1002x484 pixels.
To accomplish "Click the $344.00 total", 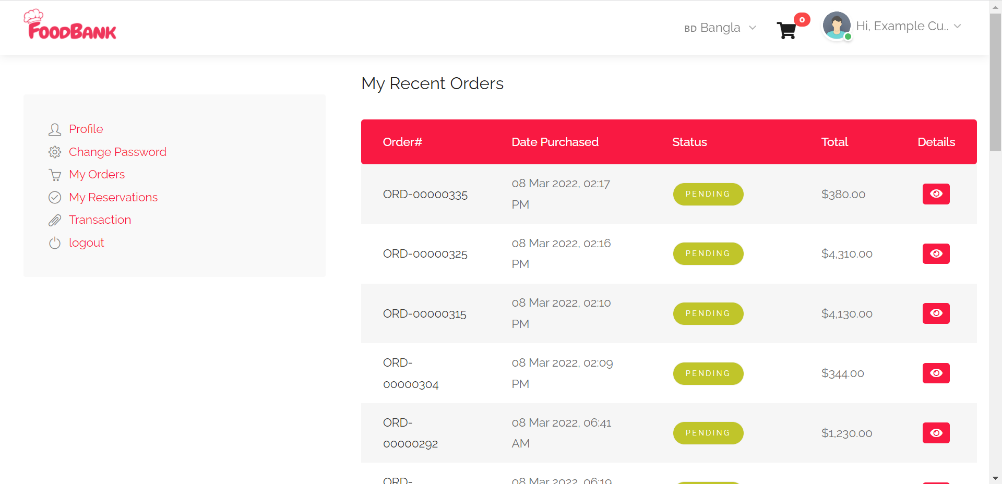I will [x=843, y=373].
